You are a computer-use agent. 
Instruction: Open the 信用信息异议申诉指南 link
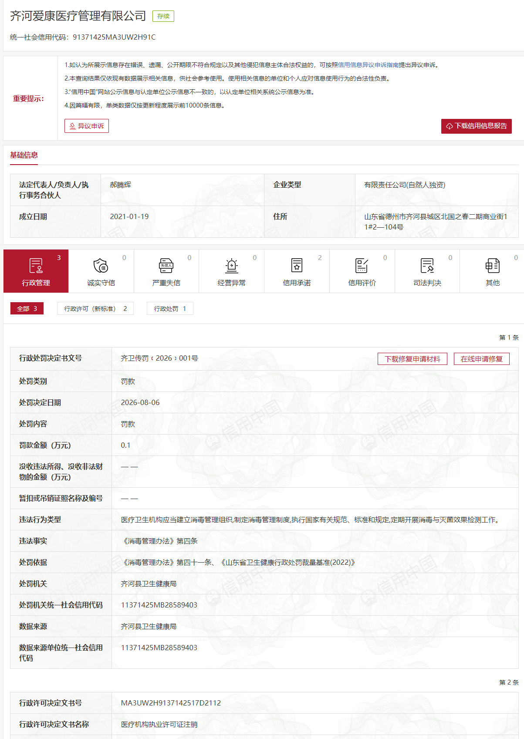[x=368, y=65]
